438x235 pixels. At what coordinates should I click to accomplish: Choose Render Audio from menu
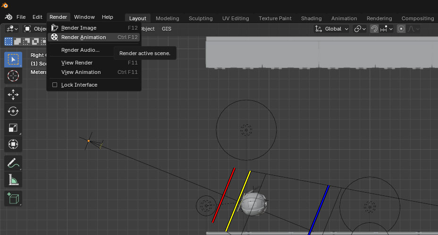click(x=94, y=50)
